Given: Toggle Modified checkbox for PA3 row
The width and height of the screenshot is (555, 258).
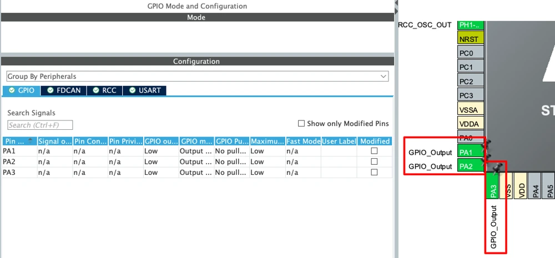Looking at the screenshot, I should click(374, 172).
